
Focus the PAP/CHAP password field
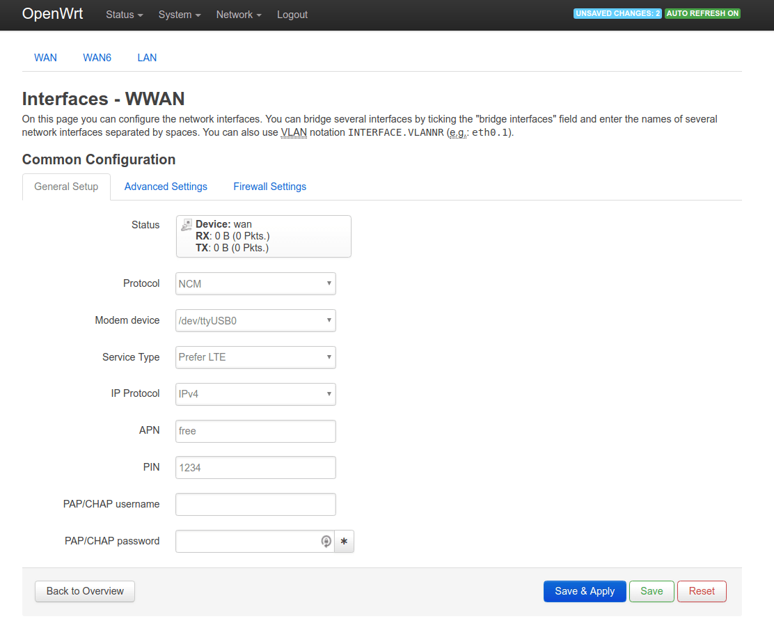255,542
